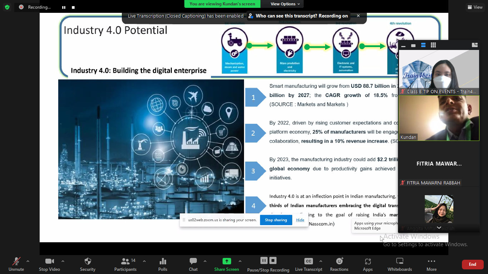The height and width of the screenshot is (274, 488).
Task: Expand video options arrow beside Stop Video
Action: coord(63,261)
